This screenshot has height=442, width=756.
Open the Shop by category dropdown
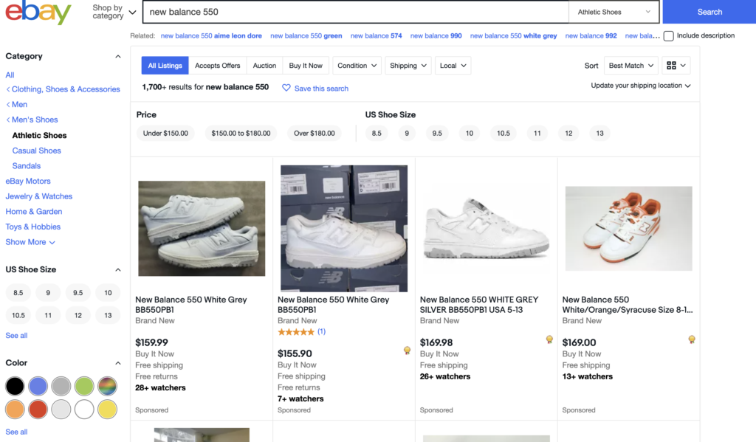114,13
